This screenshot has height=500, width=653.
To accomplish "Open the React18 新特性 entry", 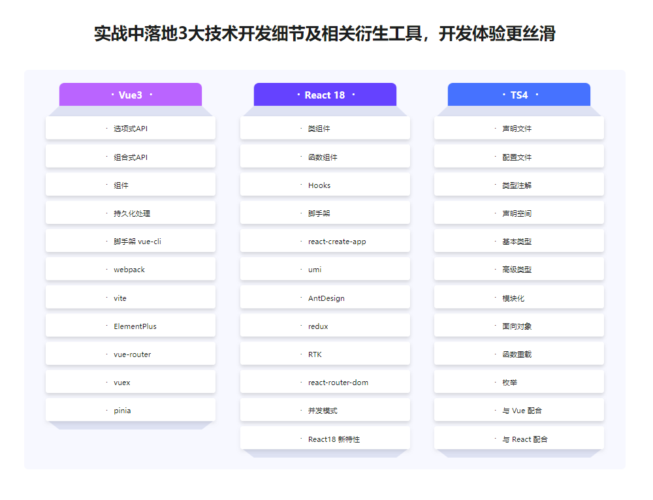I will coord(325,439).
